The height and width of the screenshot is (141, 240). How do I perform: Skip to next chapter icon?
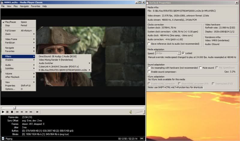pos(31,112)
